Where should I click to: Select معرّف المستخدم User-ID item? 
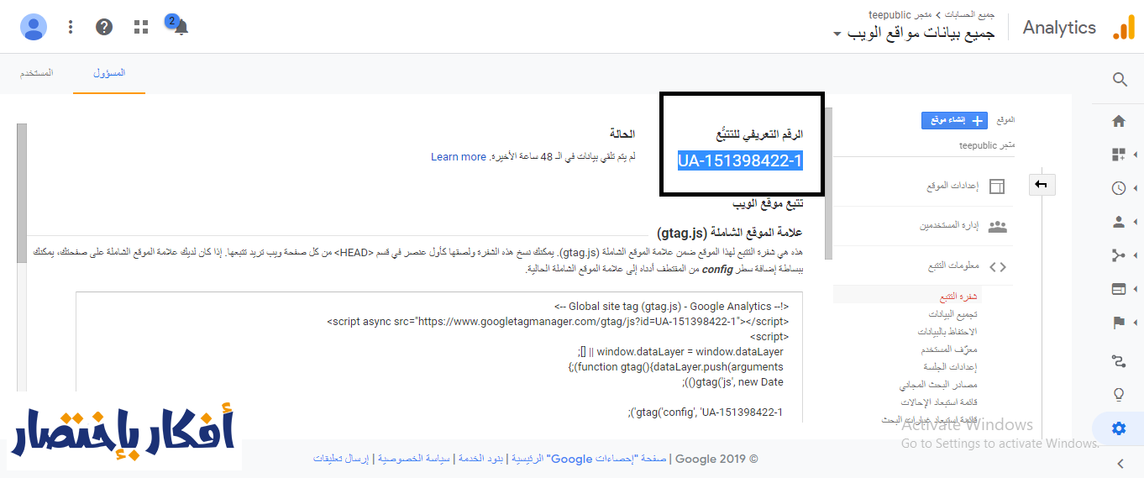click(948, 349)
